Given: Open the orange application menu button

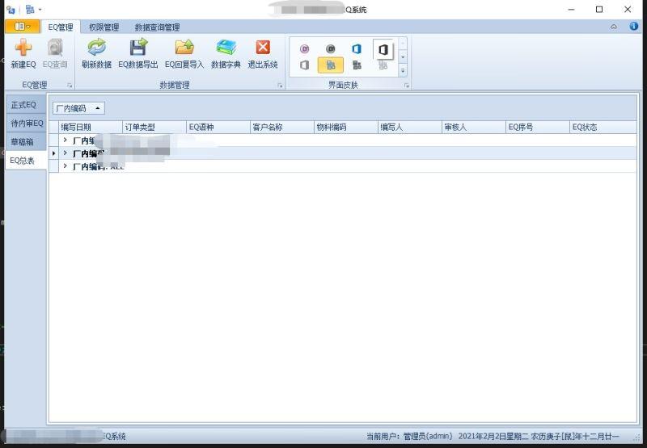Looking at the screenshot, I should tap(22, 27).
